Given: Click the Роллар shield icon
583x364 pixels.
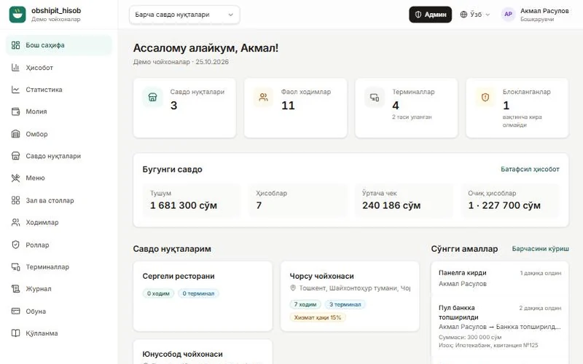Looking at the screenshot, I should tap(15, 245).
